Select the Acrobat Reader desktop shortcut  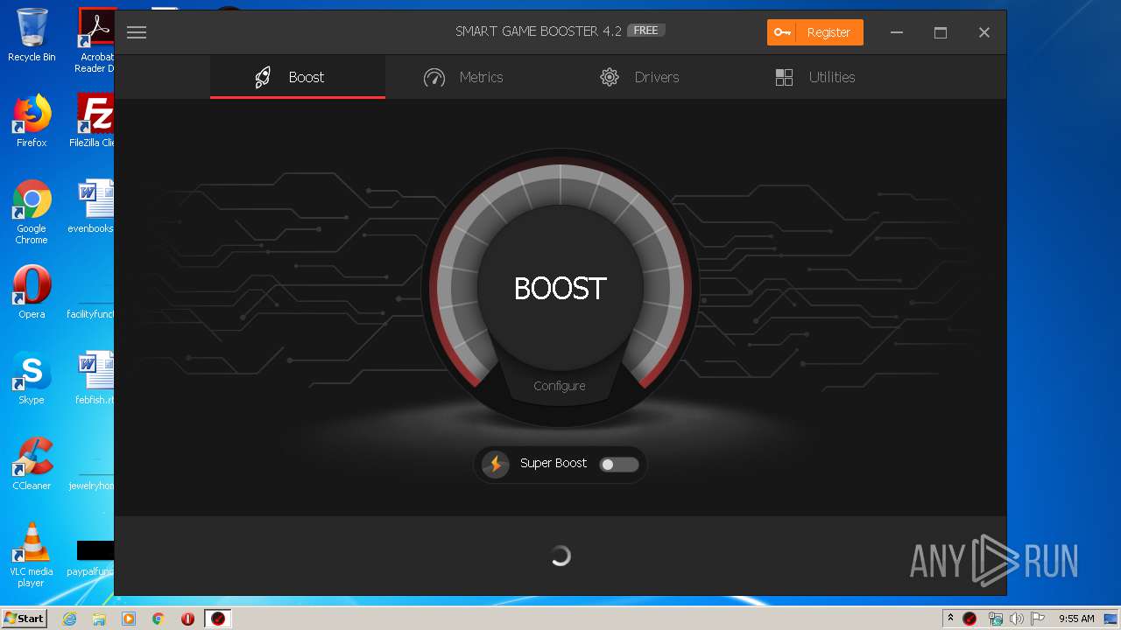(95, 40)
